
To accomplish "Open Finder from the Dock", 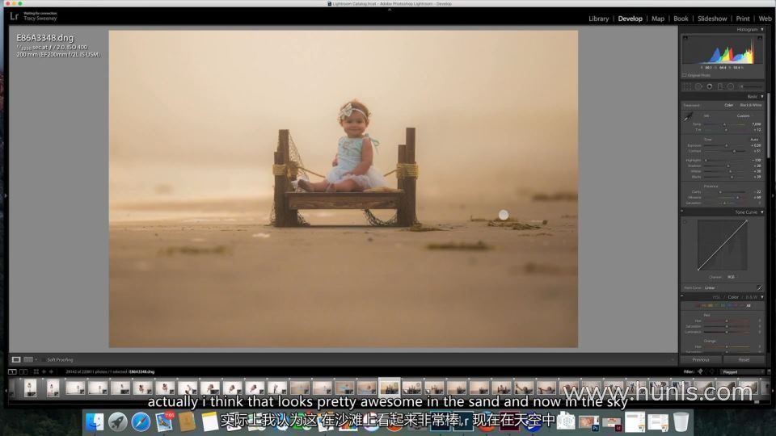I will pos(95,421).
